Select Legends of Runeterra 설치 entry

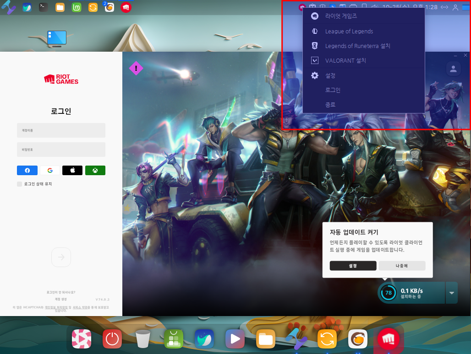coord(357,46)
